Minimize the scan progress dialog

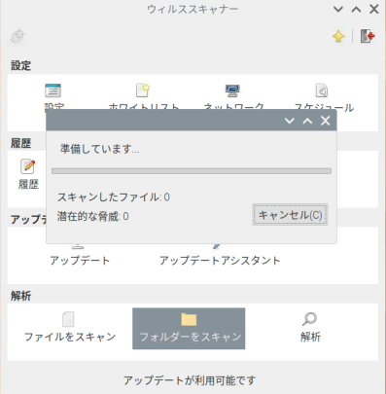[x=290, y=121]
